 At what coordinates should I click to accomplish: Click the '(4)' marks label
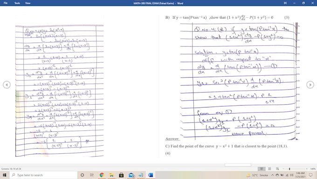168,153
